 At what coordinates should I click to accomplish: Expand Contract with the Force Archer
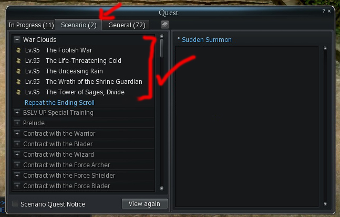(17, 165)
